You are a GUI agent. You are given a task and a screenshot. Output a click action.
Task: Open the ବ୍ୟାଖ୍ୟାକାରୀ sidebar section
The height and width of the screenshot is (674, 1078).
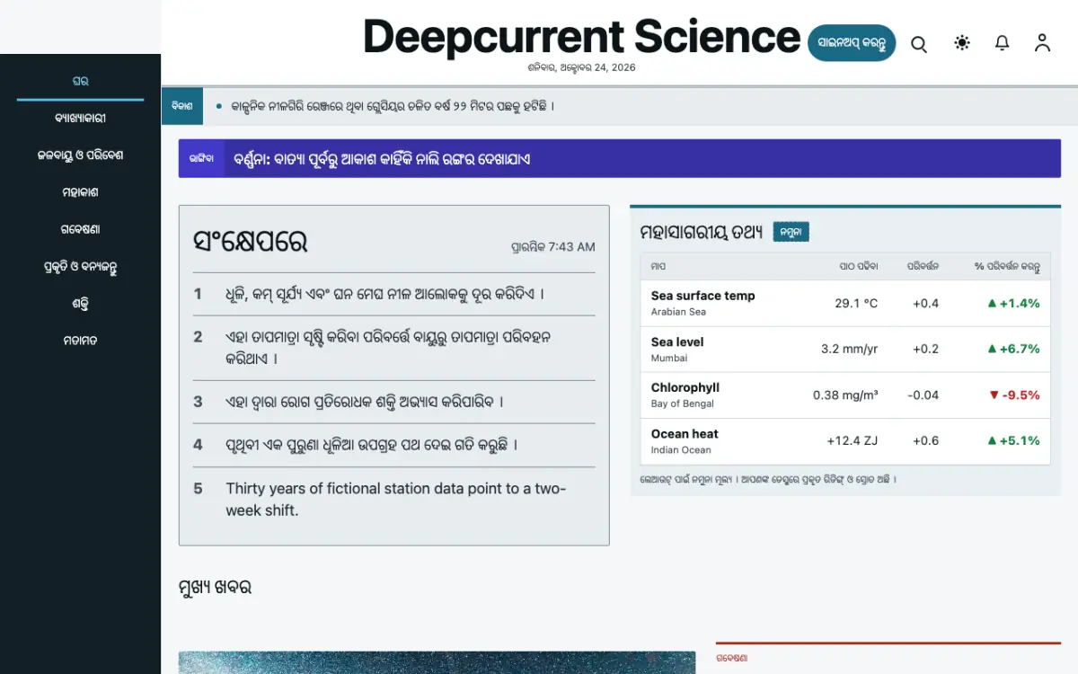pos(80,118)
